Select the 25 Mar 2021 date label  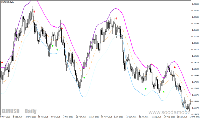pyautogui.click(x=81, y=117)
